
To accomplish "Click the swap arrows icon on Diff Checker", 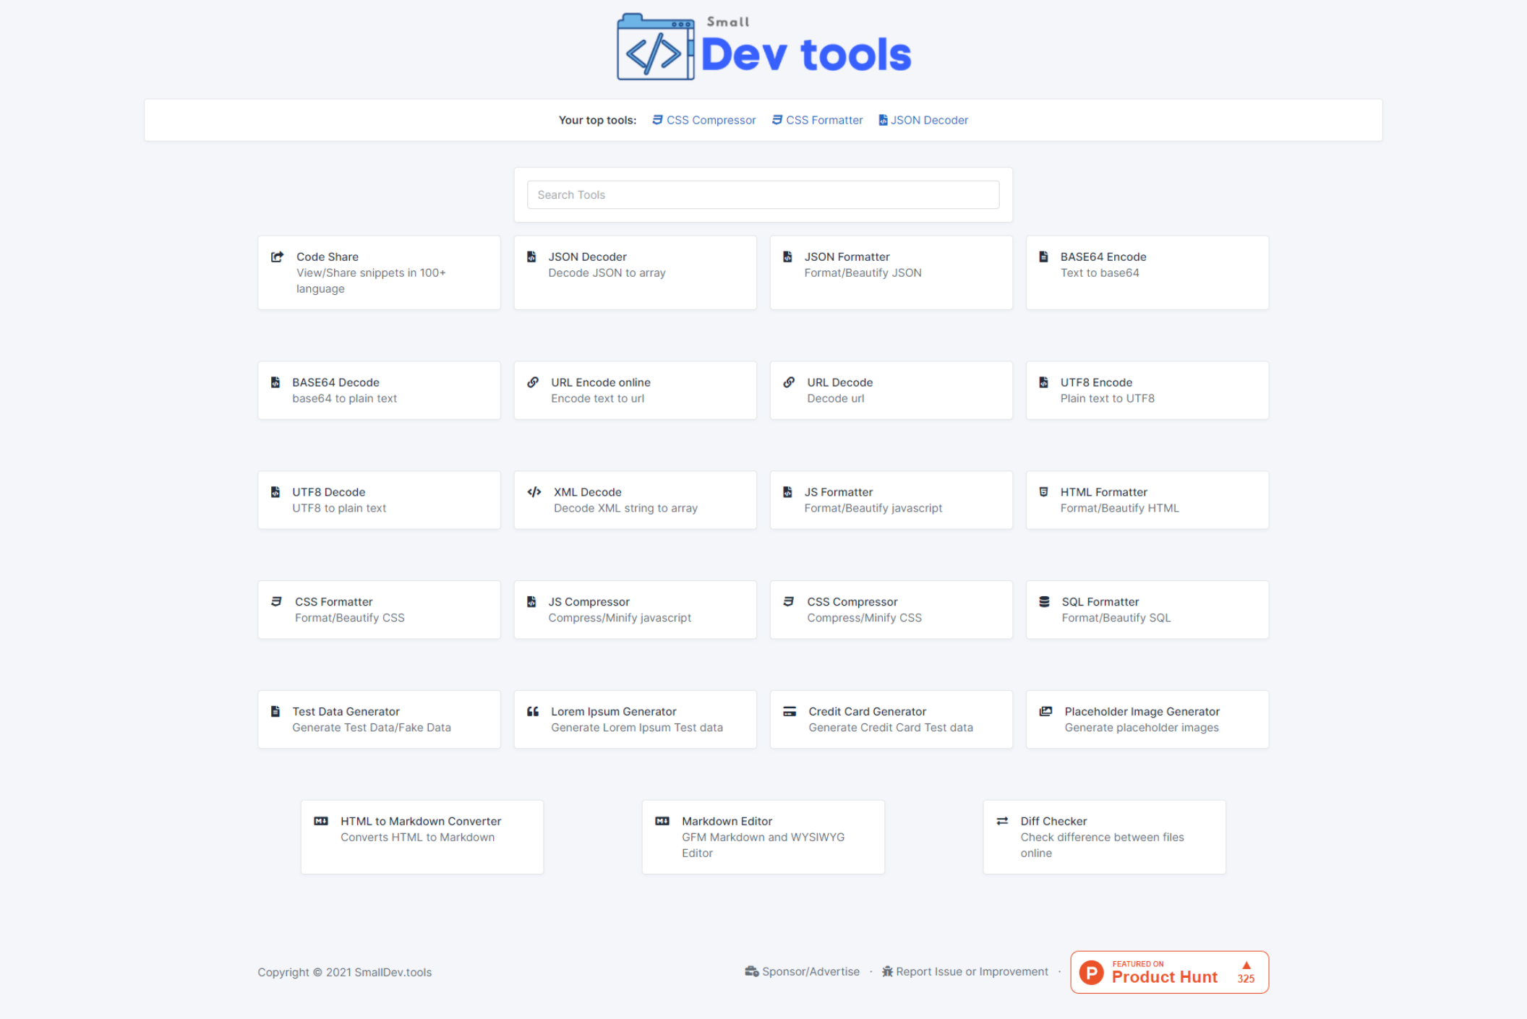I will 1002,821.
